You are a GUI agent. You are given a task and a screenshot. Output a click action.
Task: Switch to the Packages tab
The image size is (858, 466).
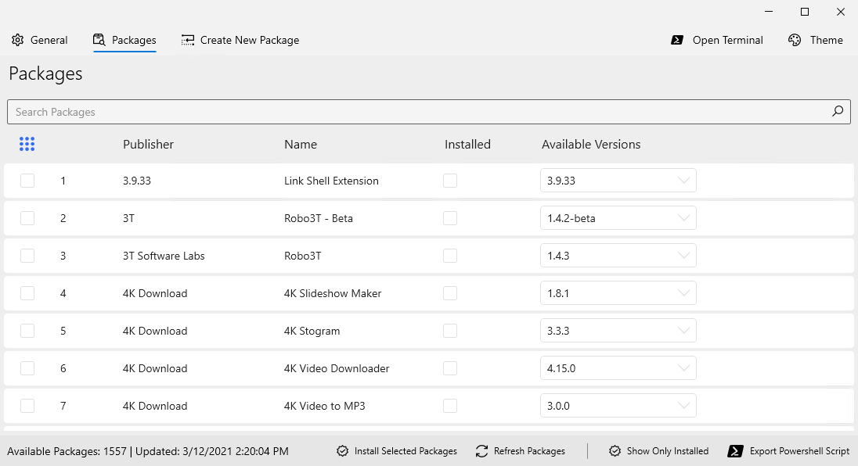(x=124, y=40)
